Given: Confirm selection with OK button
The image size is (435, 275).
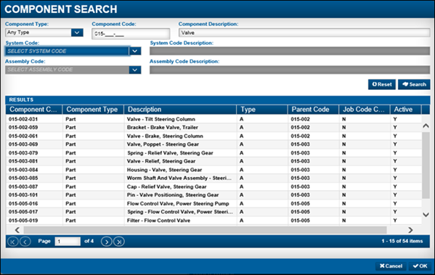Looking at the screenshot, I should click(x=420, y=266).
